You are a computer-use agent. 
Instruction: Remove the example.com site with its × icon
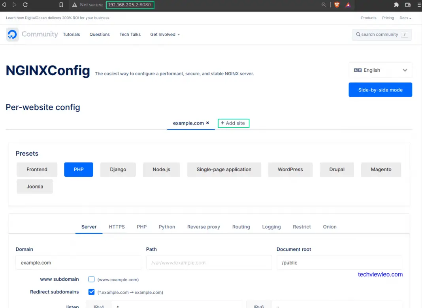[207, 123]
